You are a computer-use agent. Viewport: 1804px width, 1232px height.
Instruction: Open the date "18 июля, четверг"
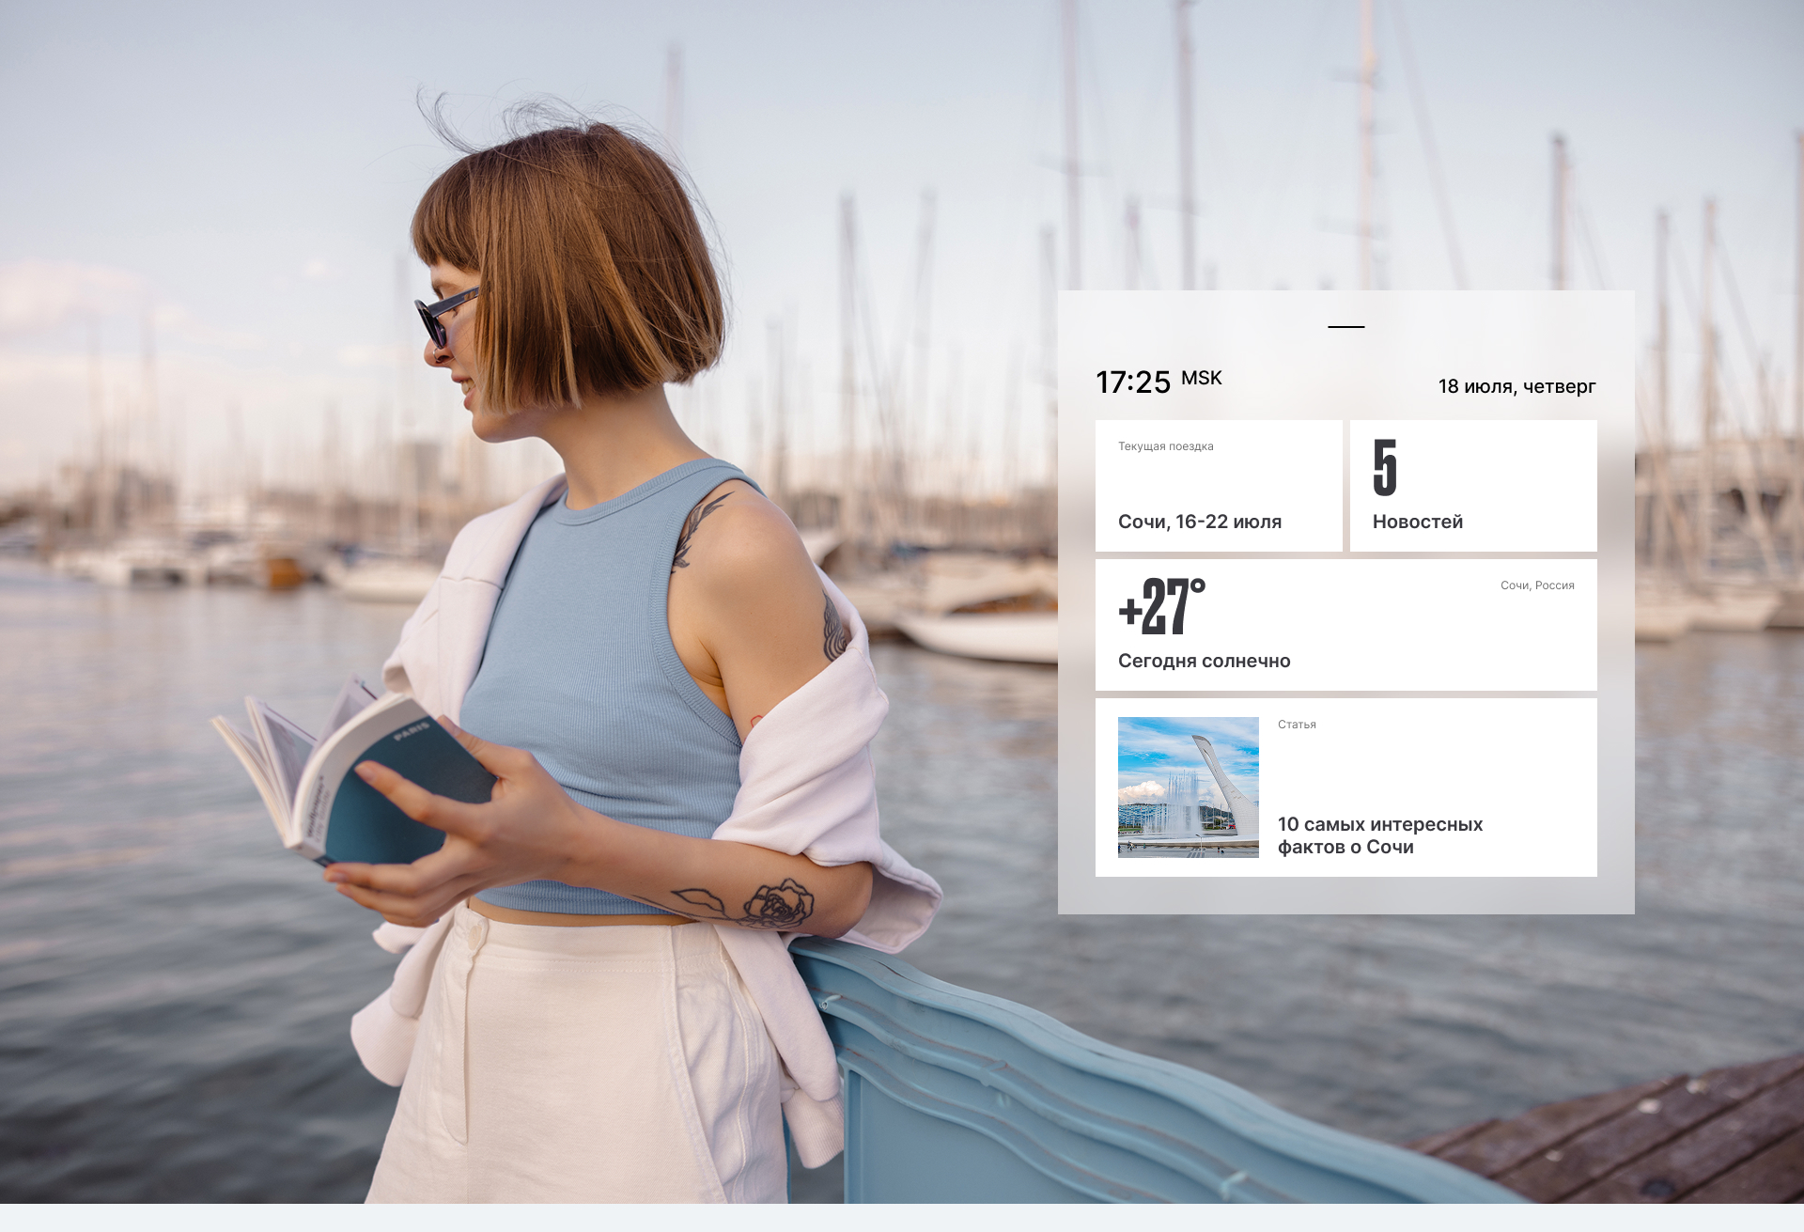[x=1516, y=386]
